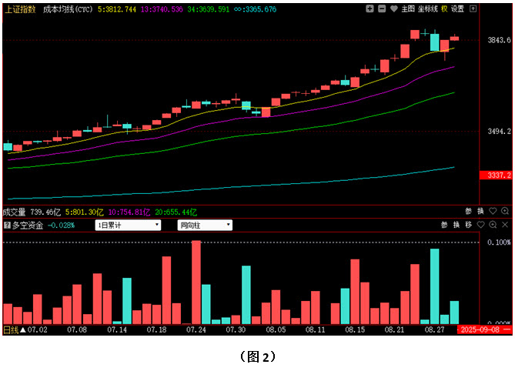This screenshot has height=371, width=515.
Task: Click the heart favorite icon in main chart header
Action: point(394,9)
